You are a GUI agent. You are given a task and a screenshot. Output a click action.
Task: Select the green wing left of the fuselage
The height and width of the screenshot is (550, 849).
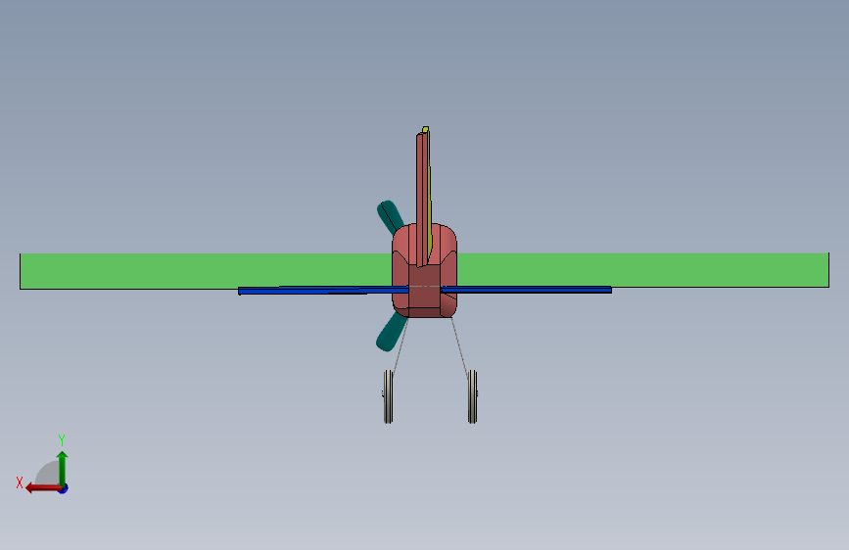(206, 269)
